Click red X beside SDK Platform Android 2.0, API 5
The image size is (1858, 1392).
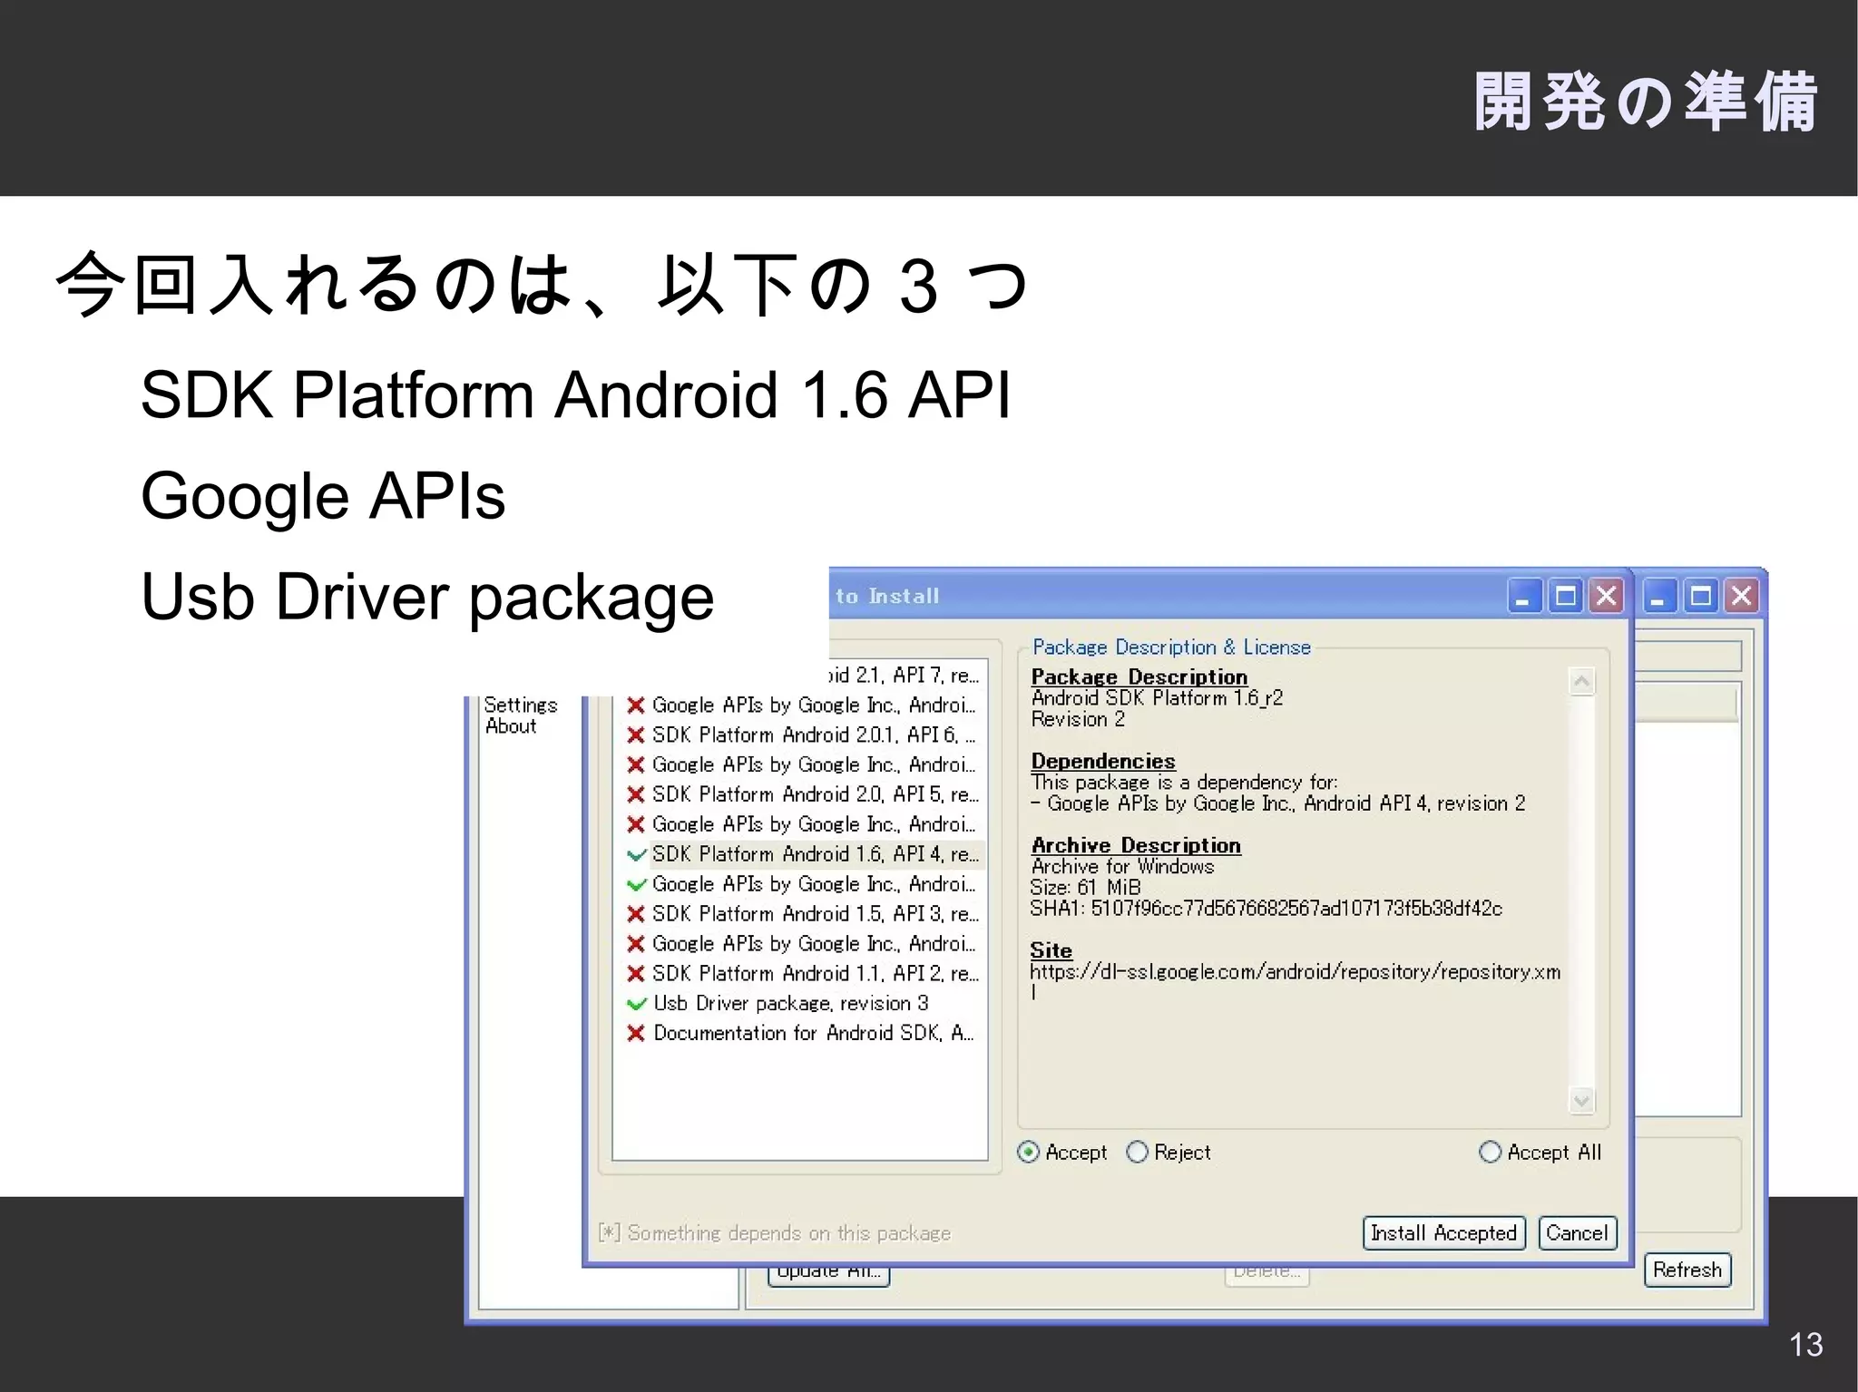click(x=636, y=794)
